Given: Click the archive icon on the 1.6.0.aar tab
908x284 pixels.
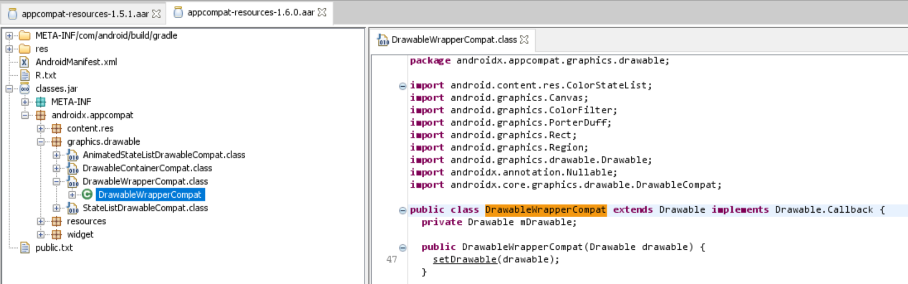Looking at the screenshot, I should click(x=178, y=12).
